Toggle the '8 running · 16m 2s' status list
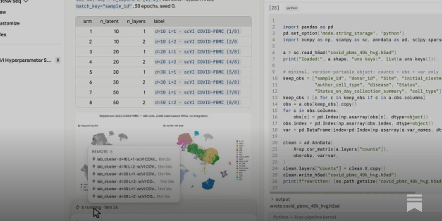 tap(97, 207)
